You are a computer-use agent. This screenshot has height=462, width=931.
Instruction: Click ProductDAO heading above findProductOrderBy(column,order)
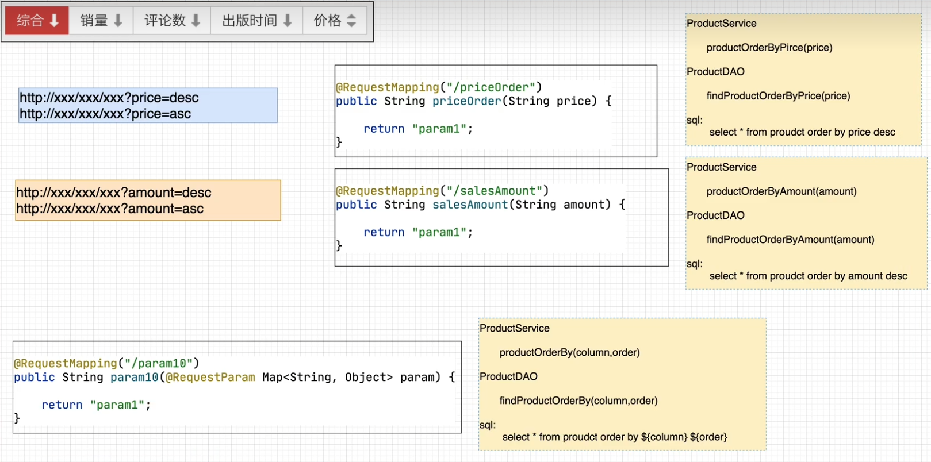point(508,376)
